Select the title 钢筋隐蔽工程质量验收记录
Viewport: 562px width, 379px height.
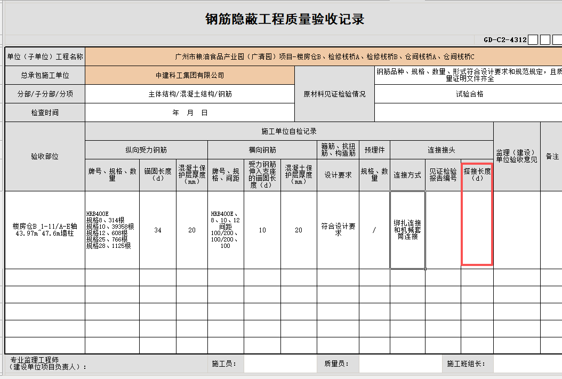(285, 20)
